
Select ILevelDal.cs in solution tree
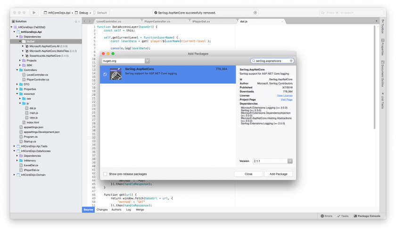(x=31, y=165)
